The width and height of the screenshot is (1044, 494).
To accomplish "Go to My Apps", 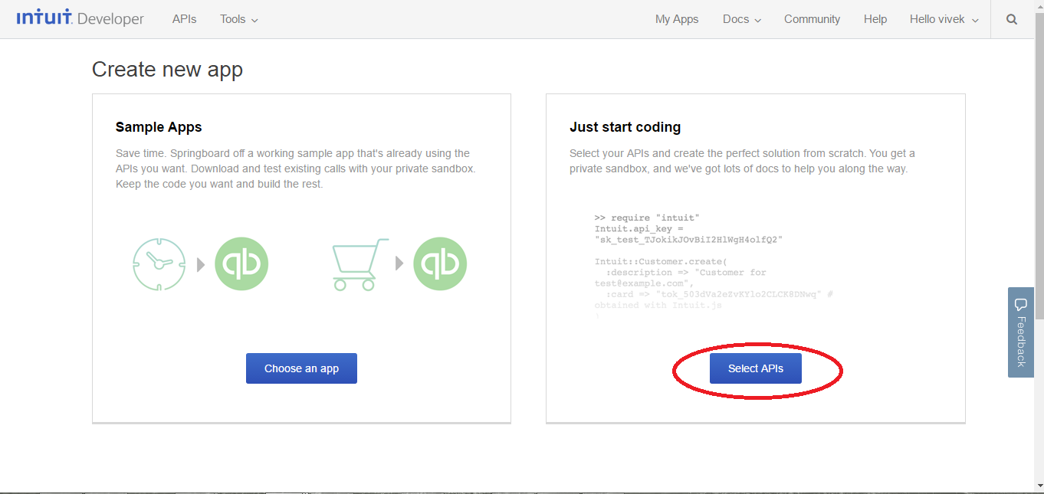I will [677, 19].
